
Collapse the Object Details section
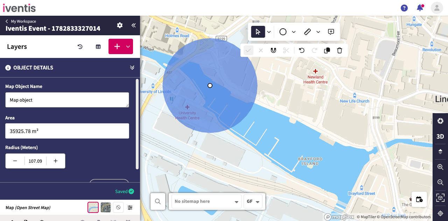(132, 68)
